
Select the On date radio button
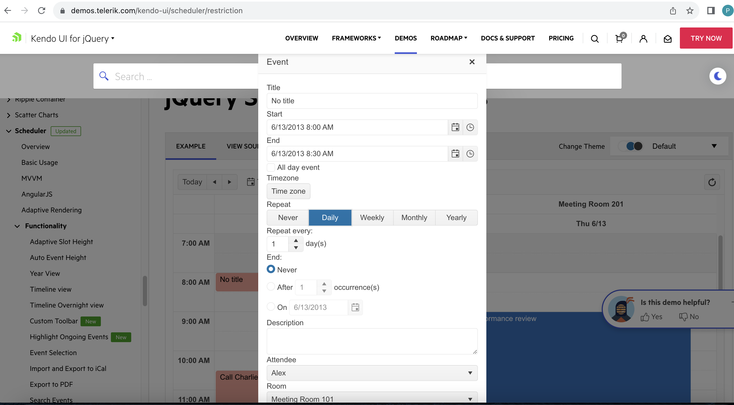click(271, 307)
